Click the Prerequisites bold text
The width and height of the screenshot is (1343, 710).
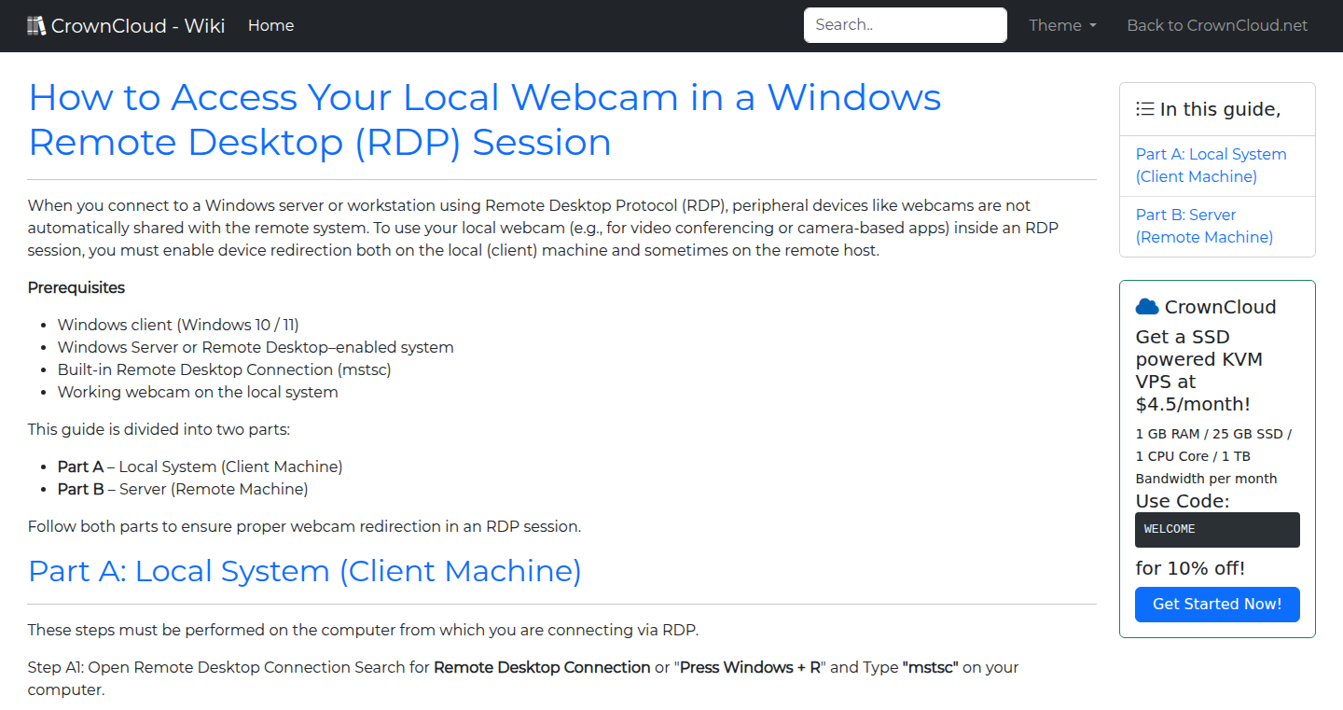76,287
